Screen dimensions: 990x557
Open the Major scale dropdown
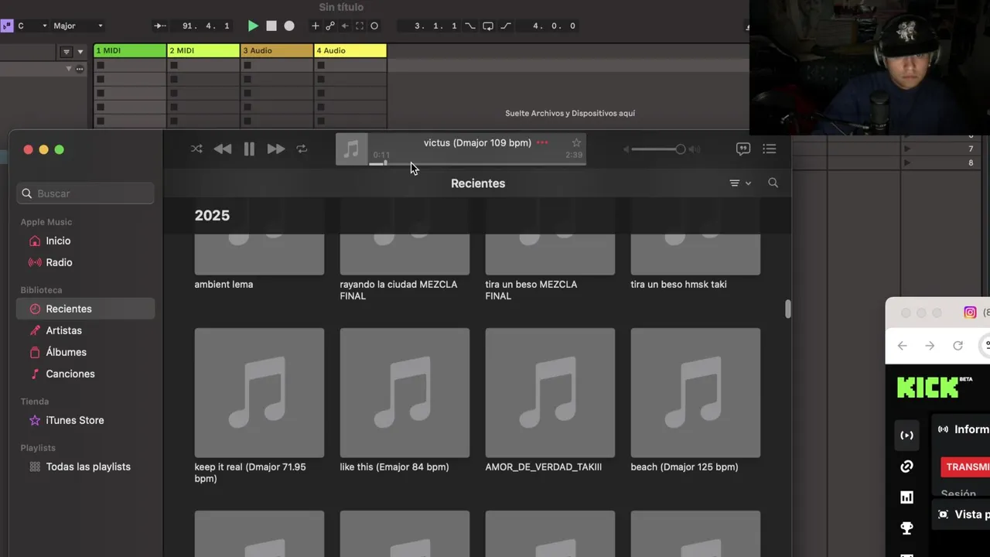point(78,26)
